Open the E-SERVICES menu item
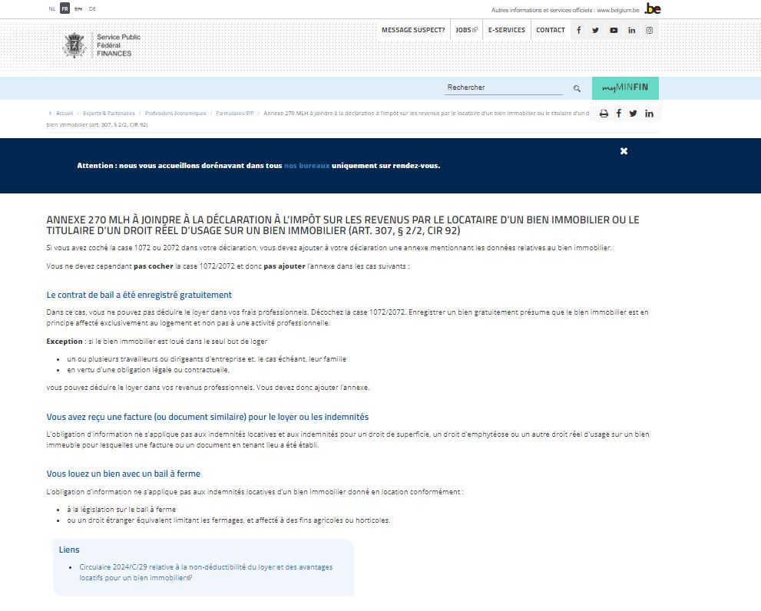This screenshot has height=611, width=761. click(x=507, y=29)
